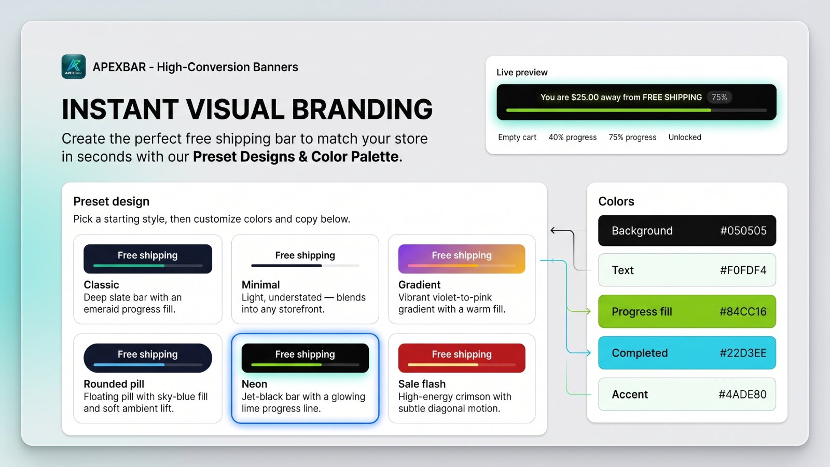Click the Classic card's Free shipping bar
Viewport: 830px width, 467px height.
148,259
